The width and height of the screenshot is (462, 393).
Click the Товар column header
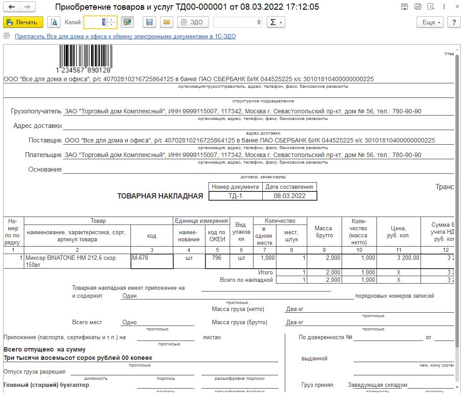(x=98, y=221)
